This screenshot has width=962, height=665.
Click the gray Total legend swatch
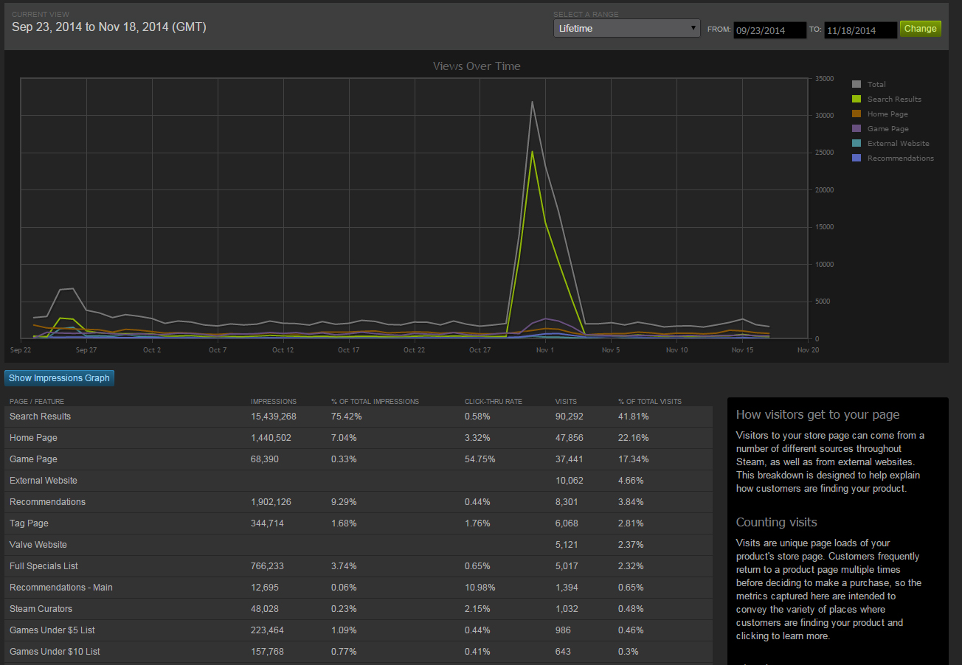tap(857, 84)
